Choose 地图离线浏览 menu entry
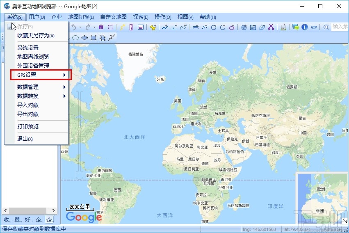349x233 pixels. [x=36, y=57]
